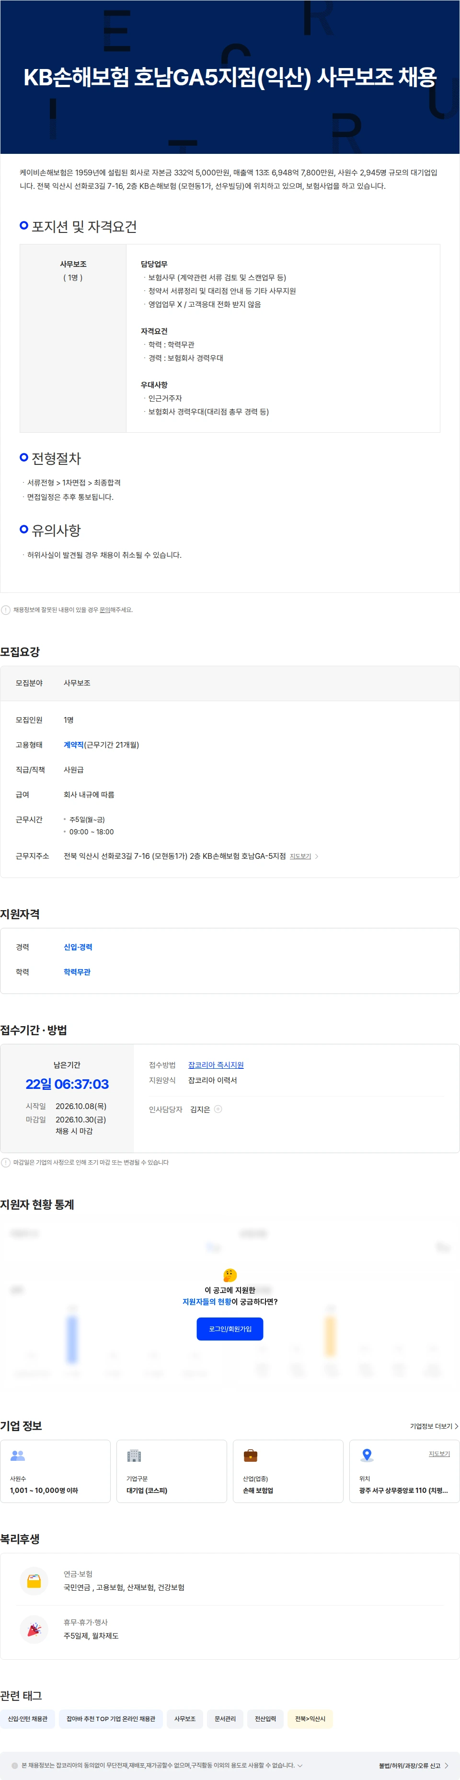The height and width of the screenshot is (1780, 460).
Task: Click 서류전형 > 1차면접 > 최종합격 text
Action: pos(74,482)
